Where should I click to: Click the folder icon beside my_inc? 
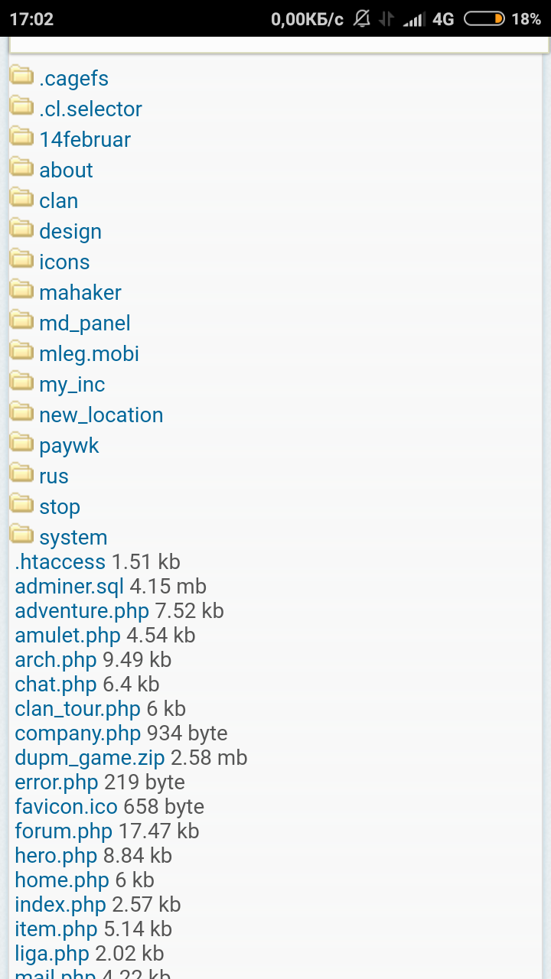point(21,382)
